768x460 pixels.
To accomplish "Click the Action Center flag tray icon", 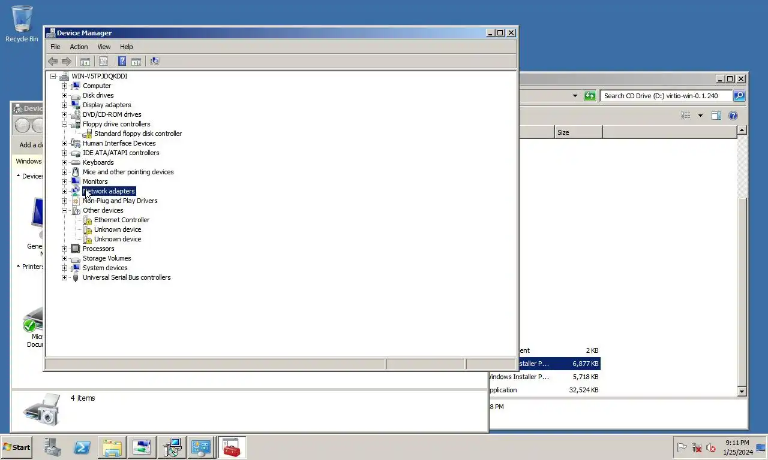I will coord(682,447).
